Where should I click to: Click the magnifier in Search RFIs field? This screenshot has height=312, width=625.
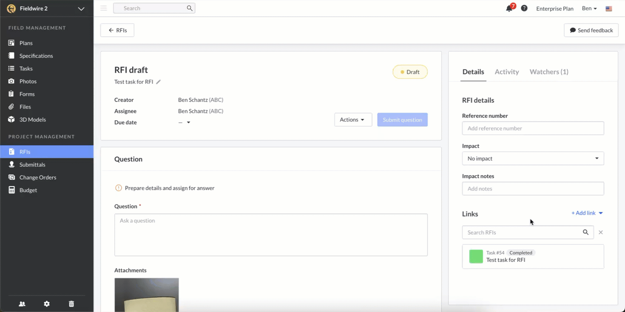click(x=585, y=232)
